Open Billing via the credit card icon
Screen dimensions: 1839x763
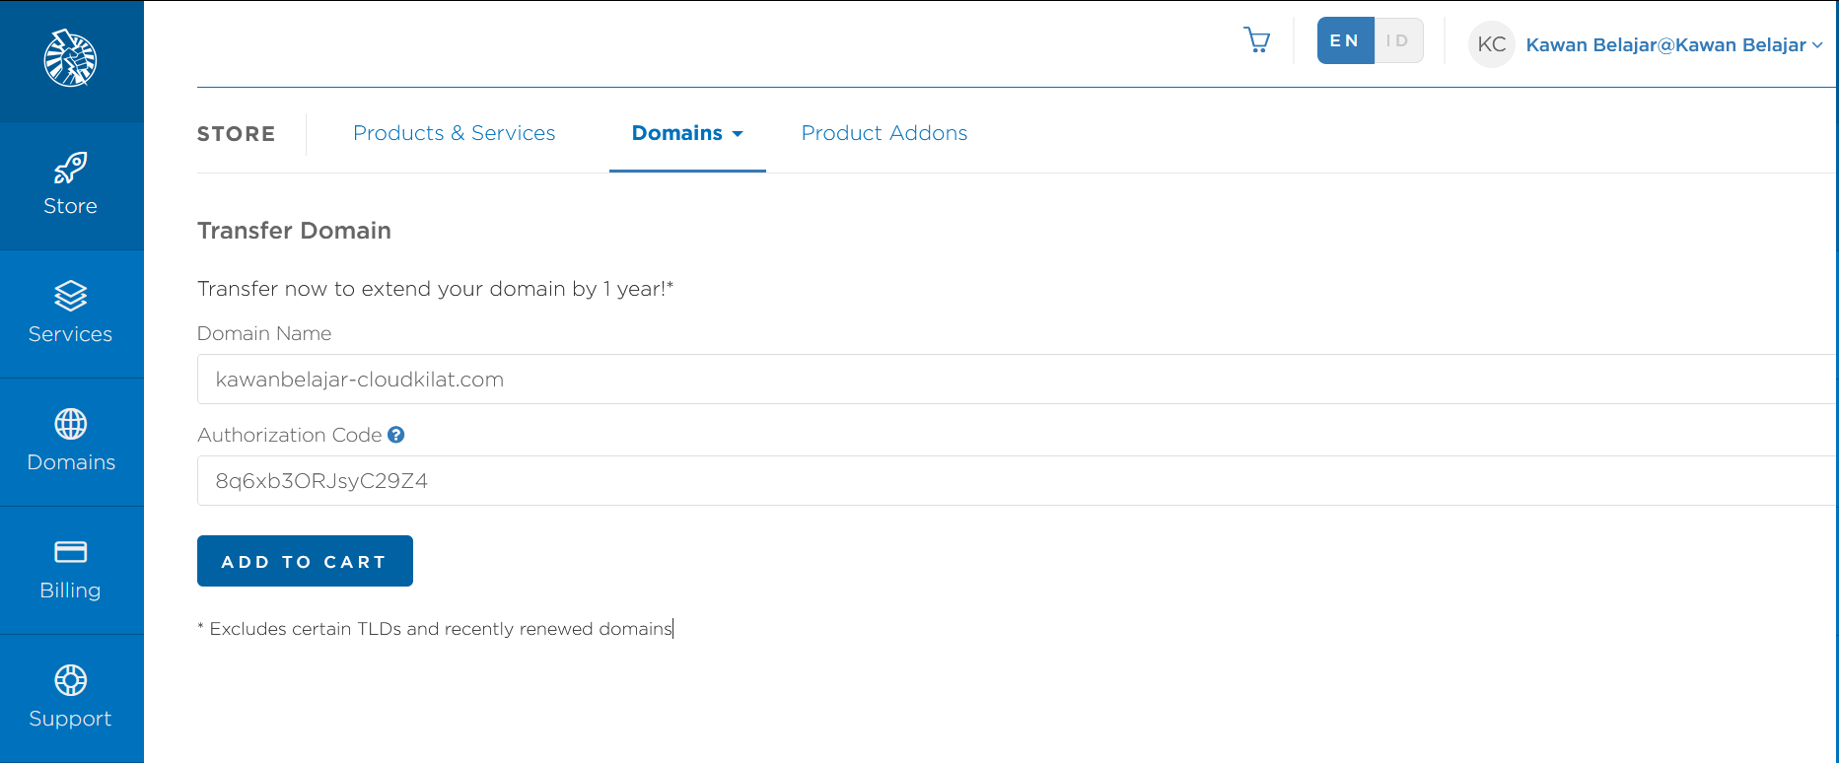pyautogui.click(x=70, y=552)
